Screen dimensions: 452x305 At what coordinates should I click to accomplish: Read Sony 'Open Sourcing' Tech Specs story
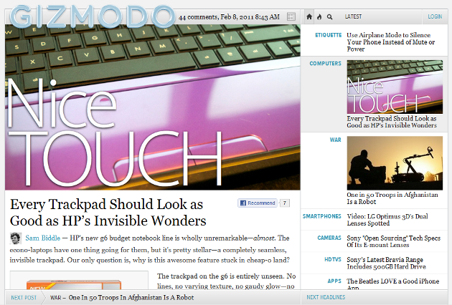click(x=393, y=241)
